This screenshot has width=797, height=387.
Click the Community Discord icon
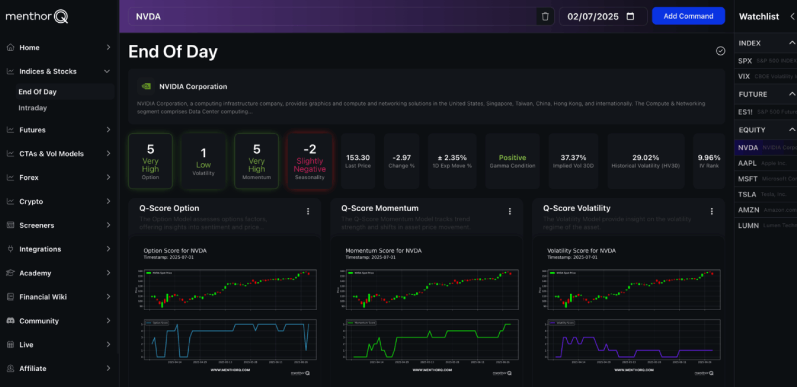[10, 321]
